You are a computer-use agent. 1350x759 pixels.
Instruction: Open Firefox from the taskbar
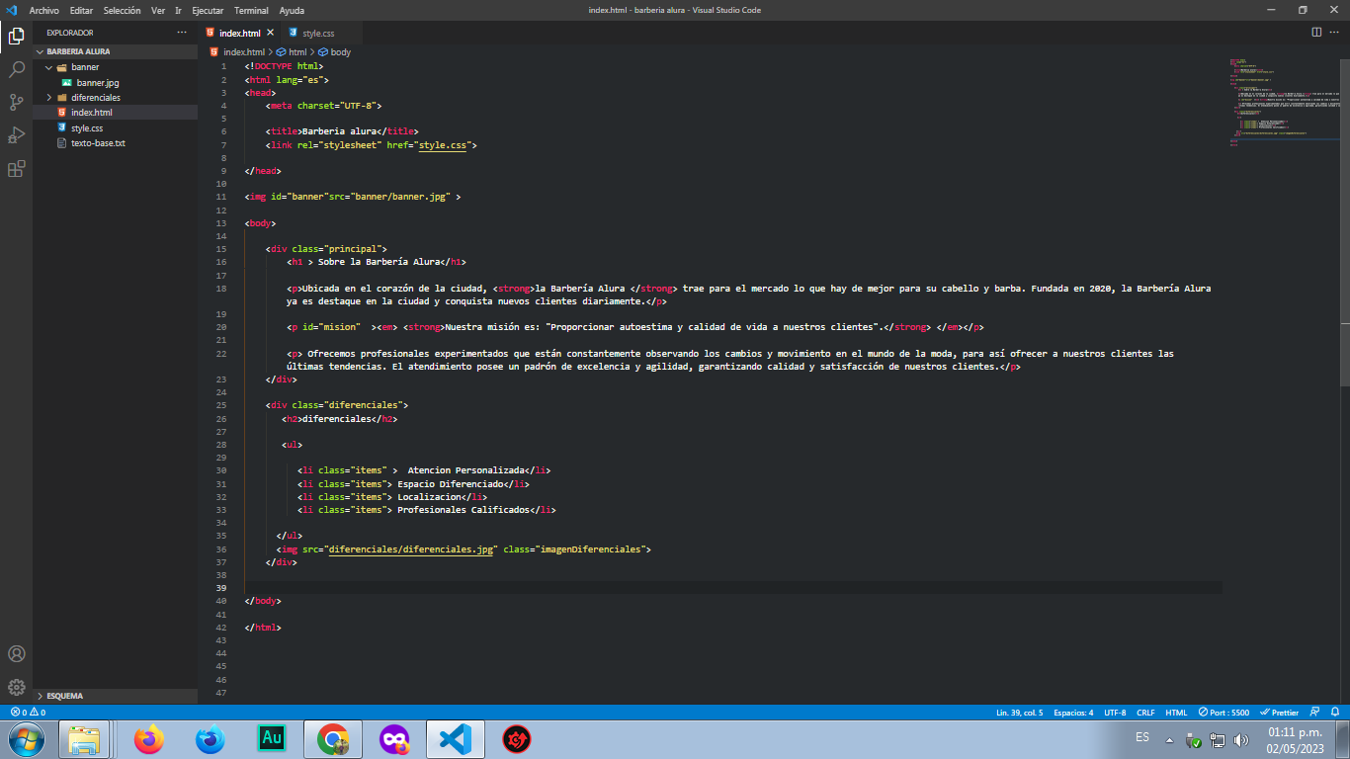[149, 738]
